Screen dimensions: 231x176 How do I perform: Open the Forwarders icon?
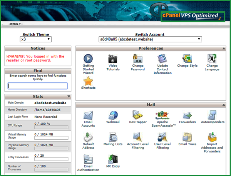[187, 115]
